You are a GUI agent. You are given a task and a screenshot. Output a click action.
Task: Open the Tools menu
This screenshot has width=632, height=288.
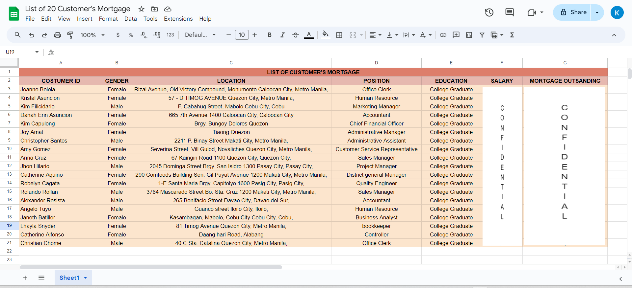click(x=150, y=19)
